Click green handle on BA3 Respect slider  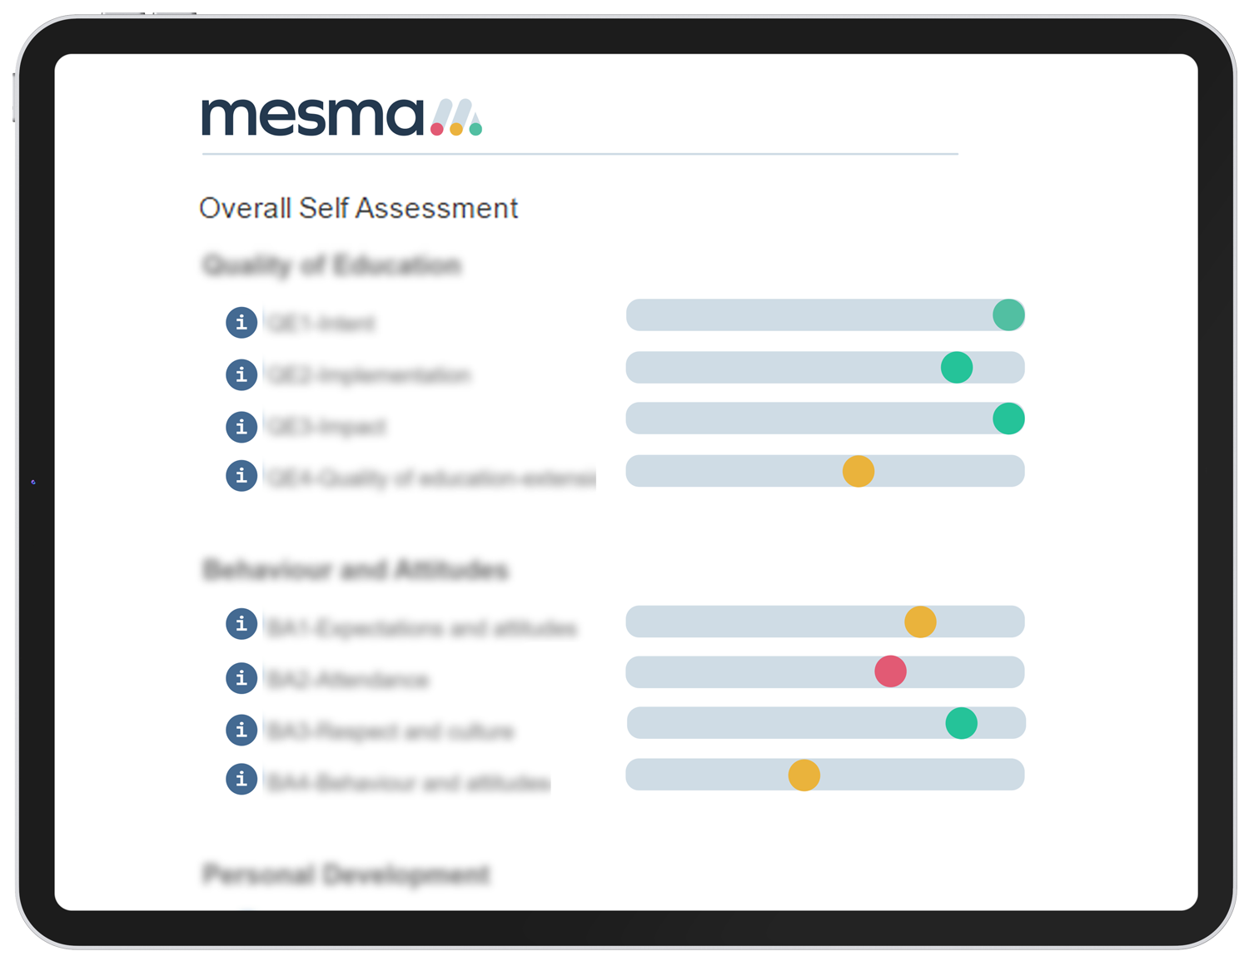pos(961,723)
